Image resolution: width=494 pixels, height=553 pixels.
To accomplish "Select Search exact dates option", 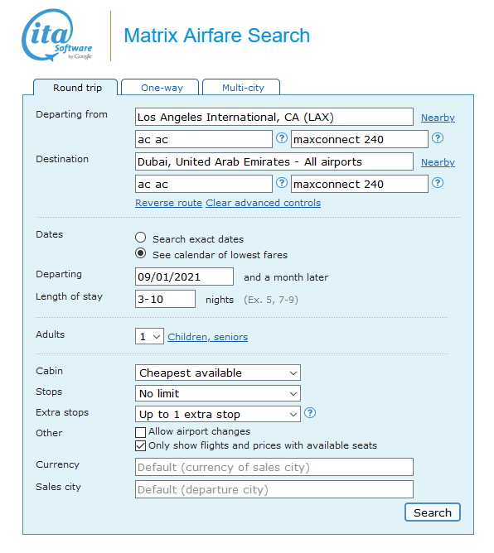I will tap(141, 238).
